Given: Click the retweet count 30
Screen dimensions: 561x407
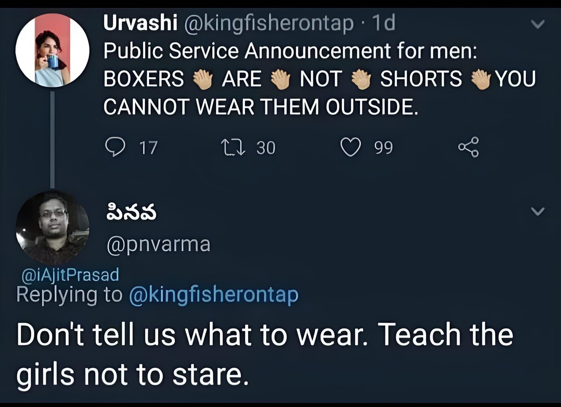Looking at the screenshot, I should 266,148.
